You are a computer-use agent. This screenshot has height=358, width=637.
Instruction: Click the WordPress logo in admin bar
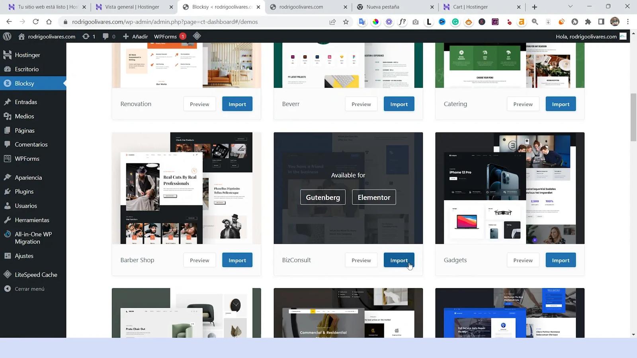click(x=7, y=36)
